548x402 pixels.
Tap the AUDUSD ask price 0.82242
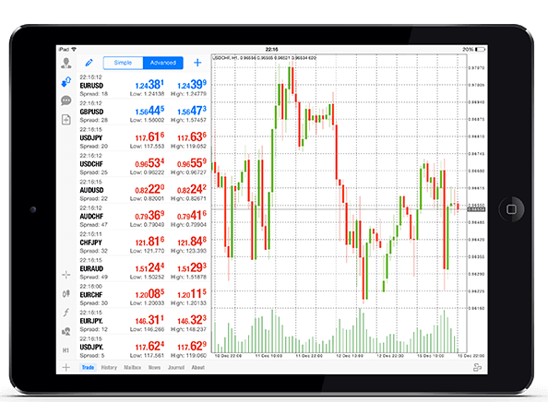pyautogui.click(x=192, y=190)
